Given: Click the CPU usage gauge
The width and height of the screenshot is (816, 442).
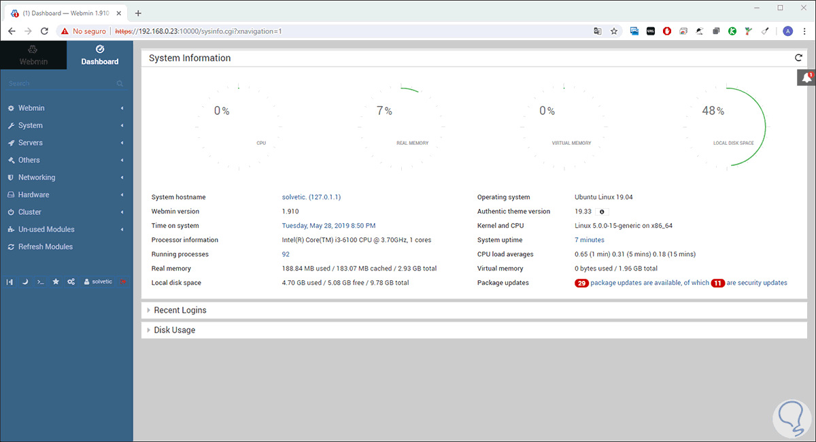Looking at the screenshot, I should [238, 127].
